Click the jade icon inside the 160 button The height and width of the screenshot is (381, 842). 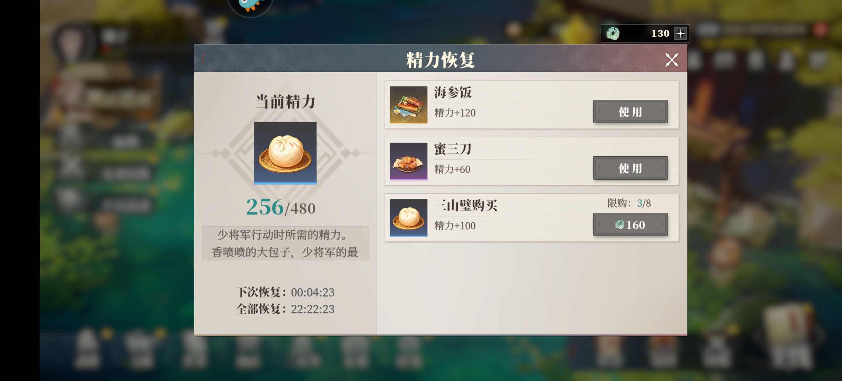tap(619, 225)
